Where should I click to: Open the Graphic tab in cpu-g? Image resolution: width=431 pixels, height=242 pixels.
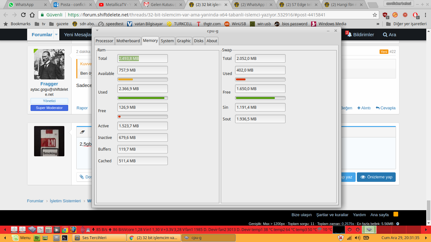pyautogui.click(x=184, y=41)
